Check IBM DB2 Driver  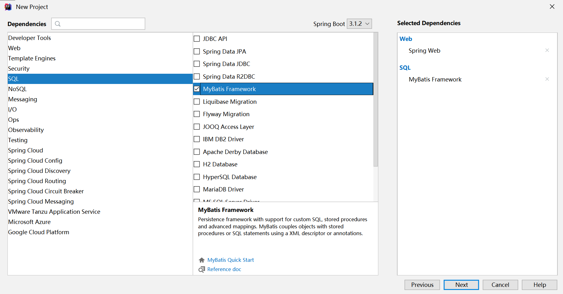click(x=197, y=139)
